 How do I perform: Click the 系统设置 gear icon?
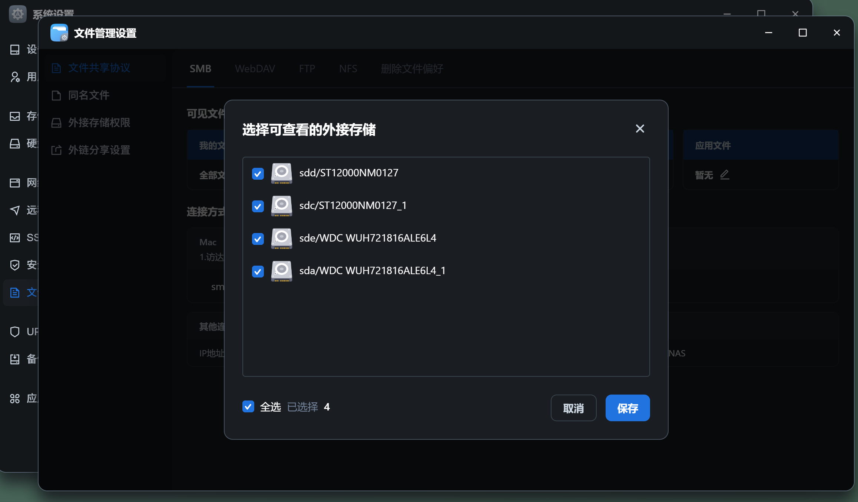click(x=17, y=14)
